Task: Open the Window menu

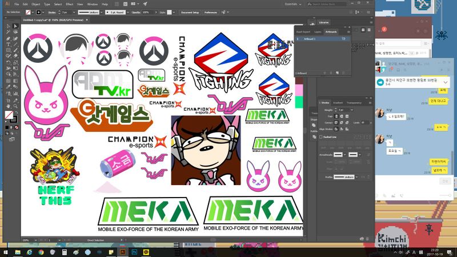Action: [93, 4]
